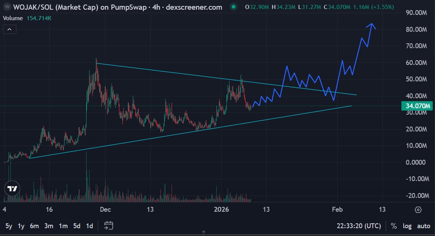This screenshot has height=236, width=435.
Task: Click the WOJAK/SOL chart title
Action: coord(118,7)
